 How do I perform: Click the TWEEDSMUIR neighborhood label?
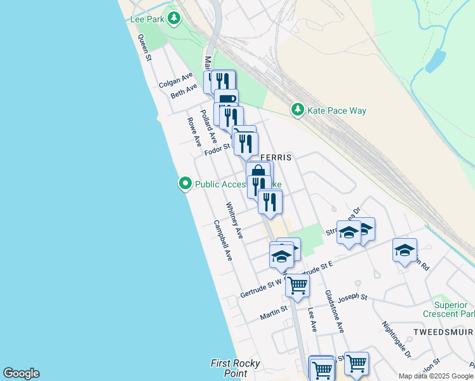[x=443, y=332]
